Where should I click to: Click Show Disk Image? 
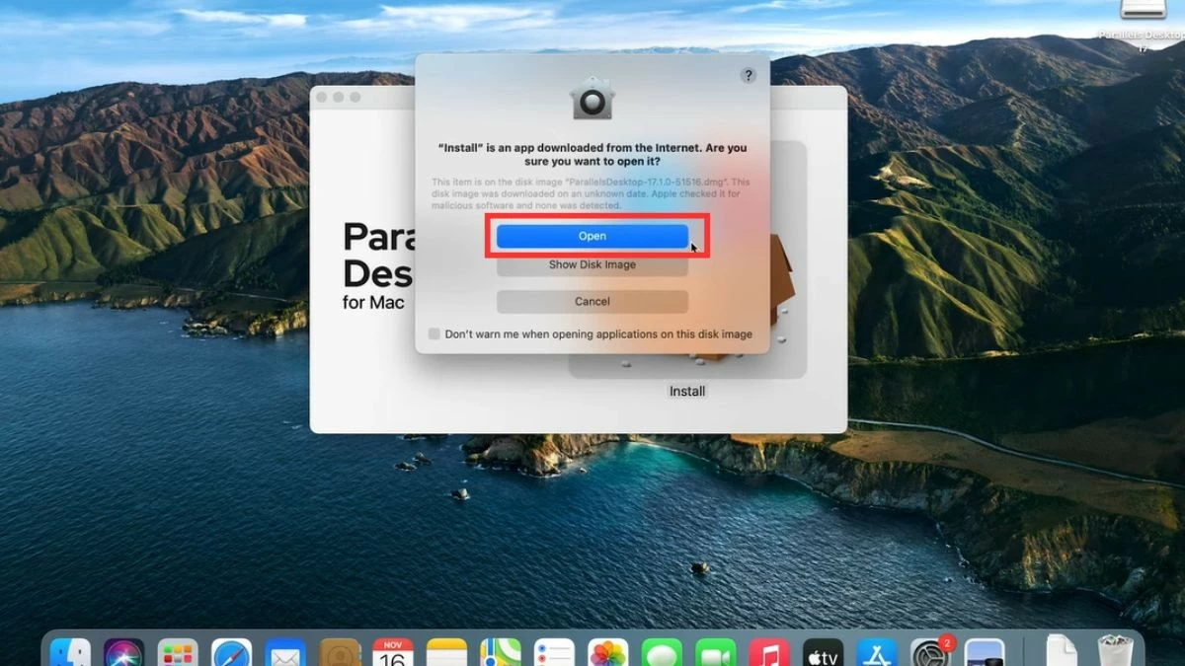(x=592, y=264)
